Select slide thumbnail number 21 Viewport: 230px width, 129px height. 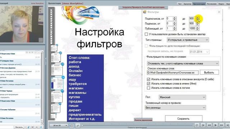click(x=57, y=96)
